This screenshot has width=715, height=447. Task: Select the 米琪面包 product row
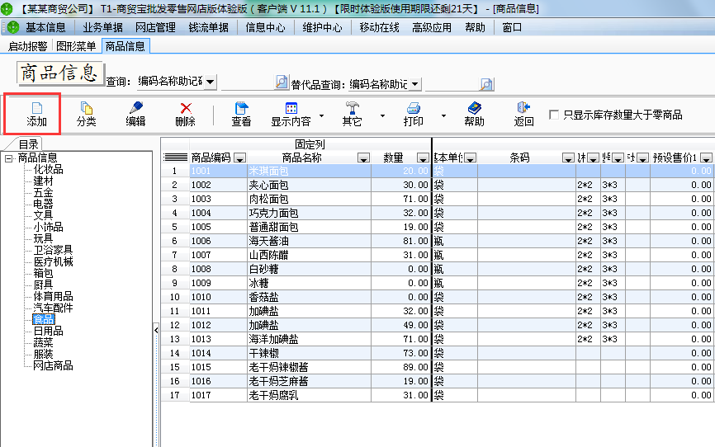pos(438,171)
